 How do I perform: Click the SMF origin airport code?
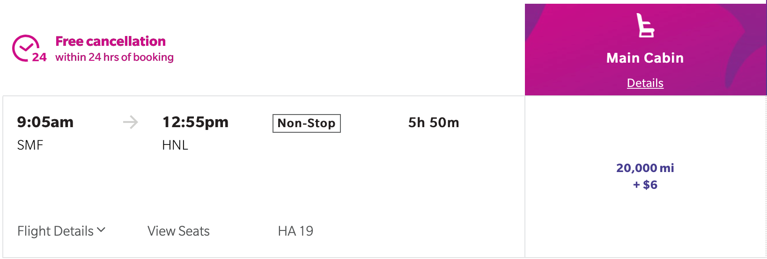[30, 145]
